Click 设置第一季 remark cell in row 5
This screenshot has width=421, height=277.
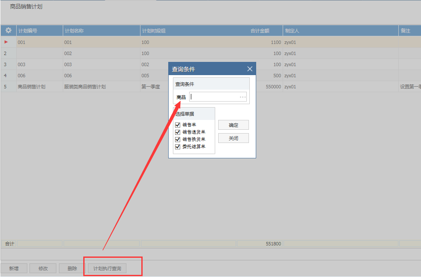pos(410,87)
